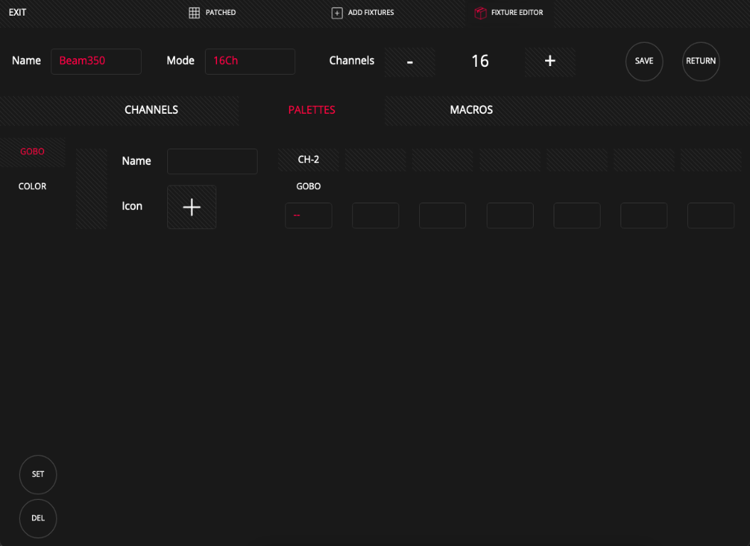Select the GOBO palette category in the sidebar
The width and height of the screenshot is (750, 546).
[x=32, y=152]
